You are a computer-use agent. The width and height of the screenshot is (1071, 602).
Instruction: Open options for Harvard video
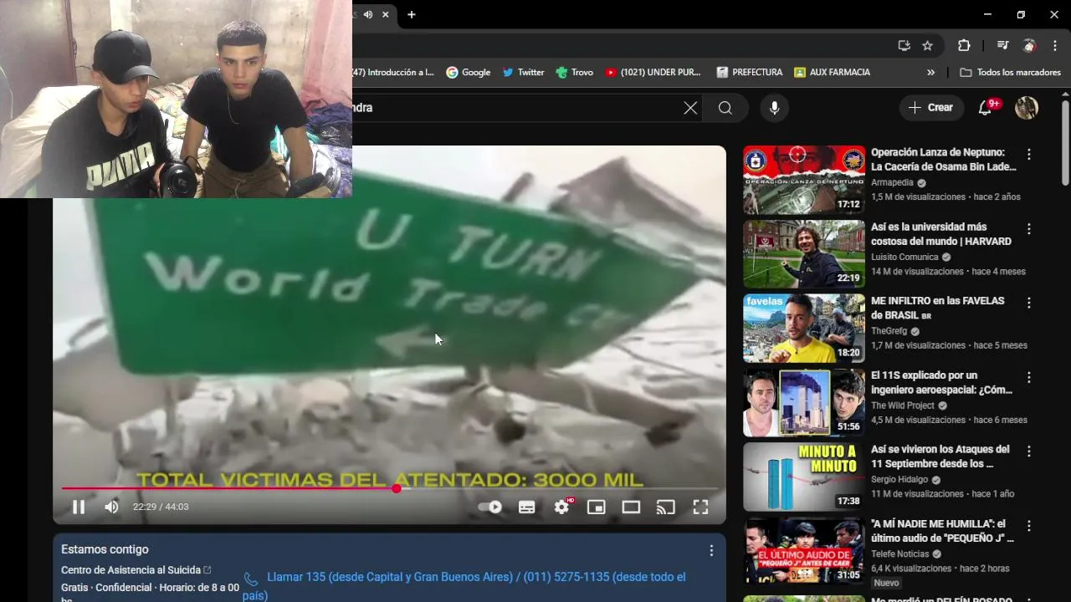click(x=1029, y=229)
